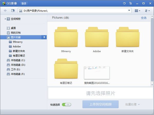
Task: Click upload arrow beside 图片收藏
Action: click(x=44, y=37)
